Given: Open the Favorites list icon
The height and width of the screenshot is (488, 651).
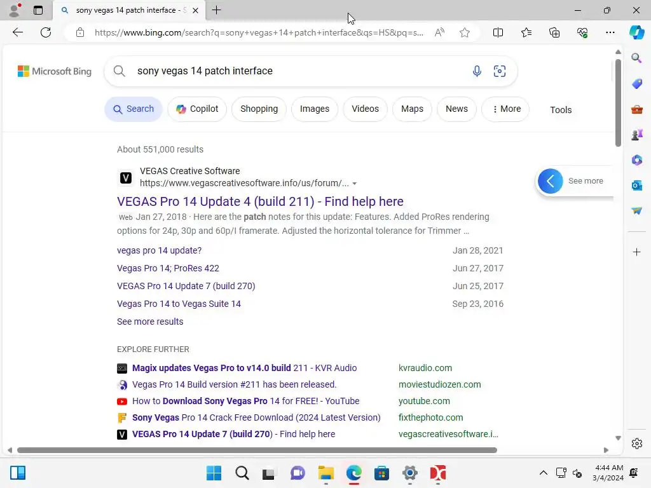Looking at the screenshot, I should click(526, 32).
